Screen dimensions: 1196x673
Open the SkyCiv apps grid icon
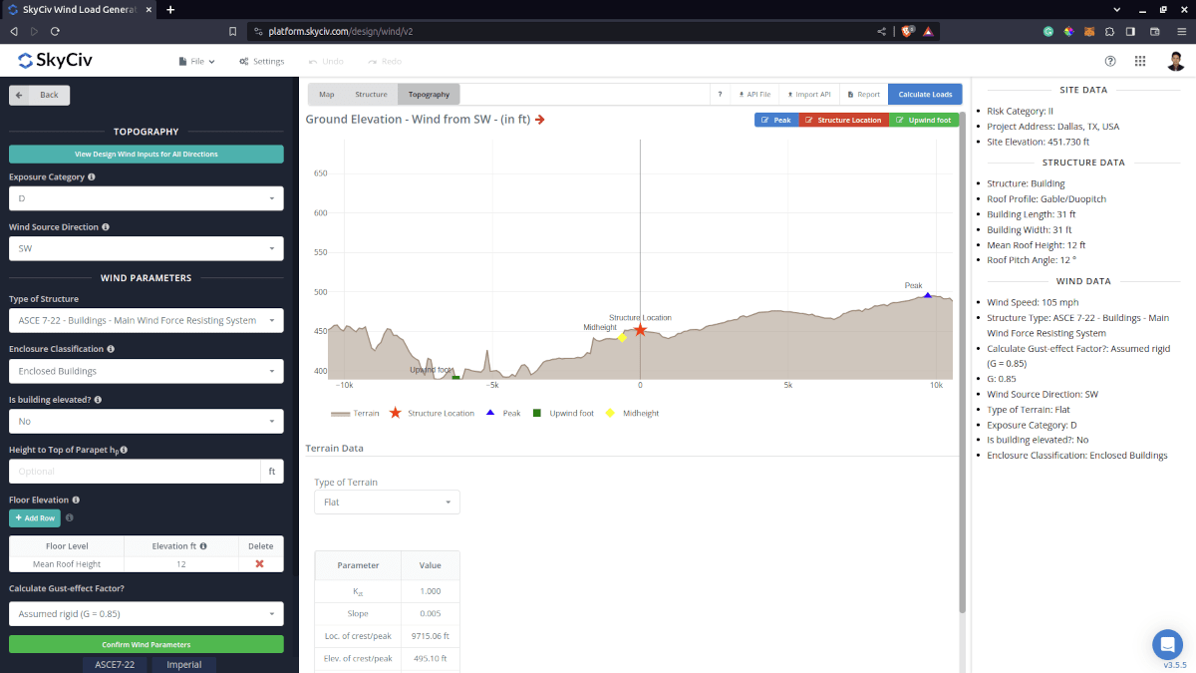click(1140, 61)
